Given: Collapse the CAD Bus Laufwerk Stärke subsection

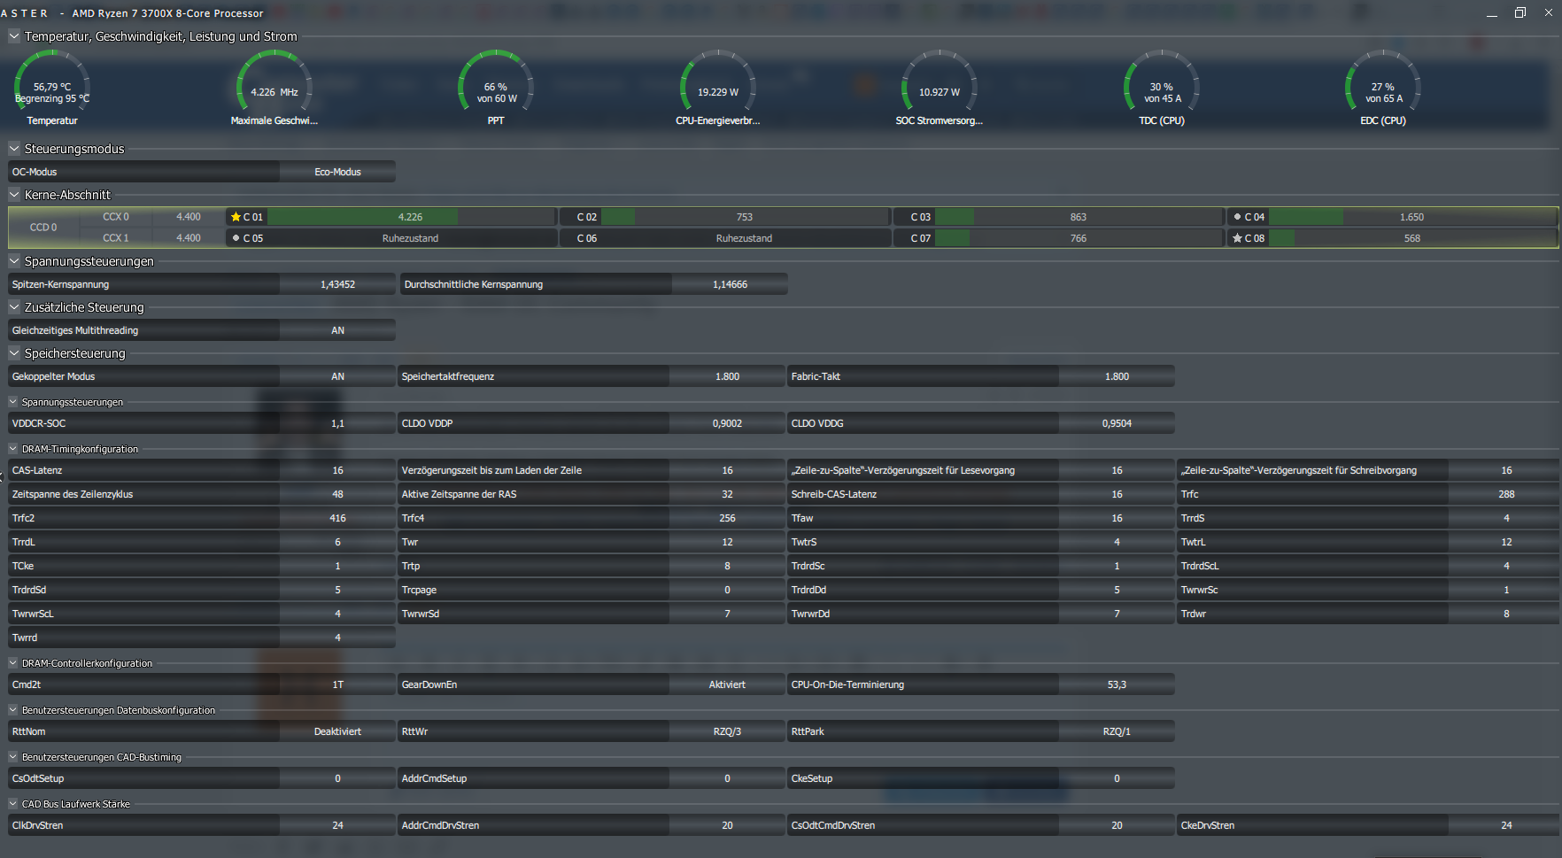Looking at the screenshot, I should [13, 804].
